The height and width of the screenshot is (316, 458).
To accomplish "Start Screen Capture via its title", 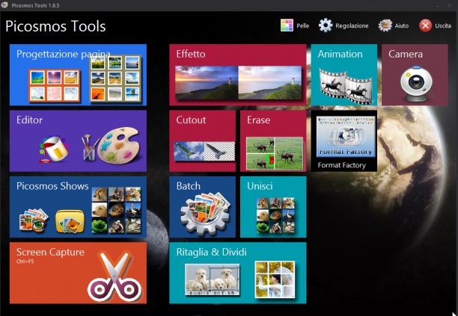I will pyautogui.click(x=50, y=252).
